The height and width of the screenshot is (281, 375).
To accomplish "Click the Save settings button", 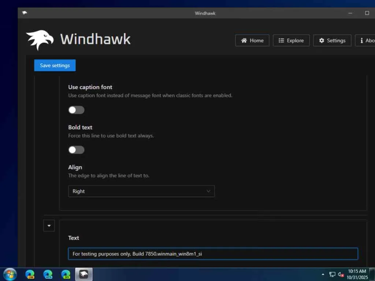I will (55, 65).
